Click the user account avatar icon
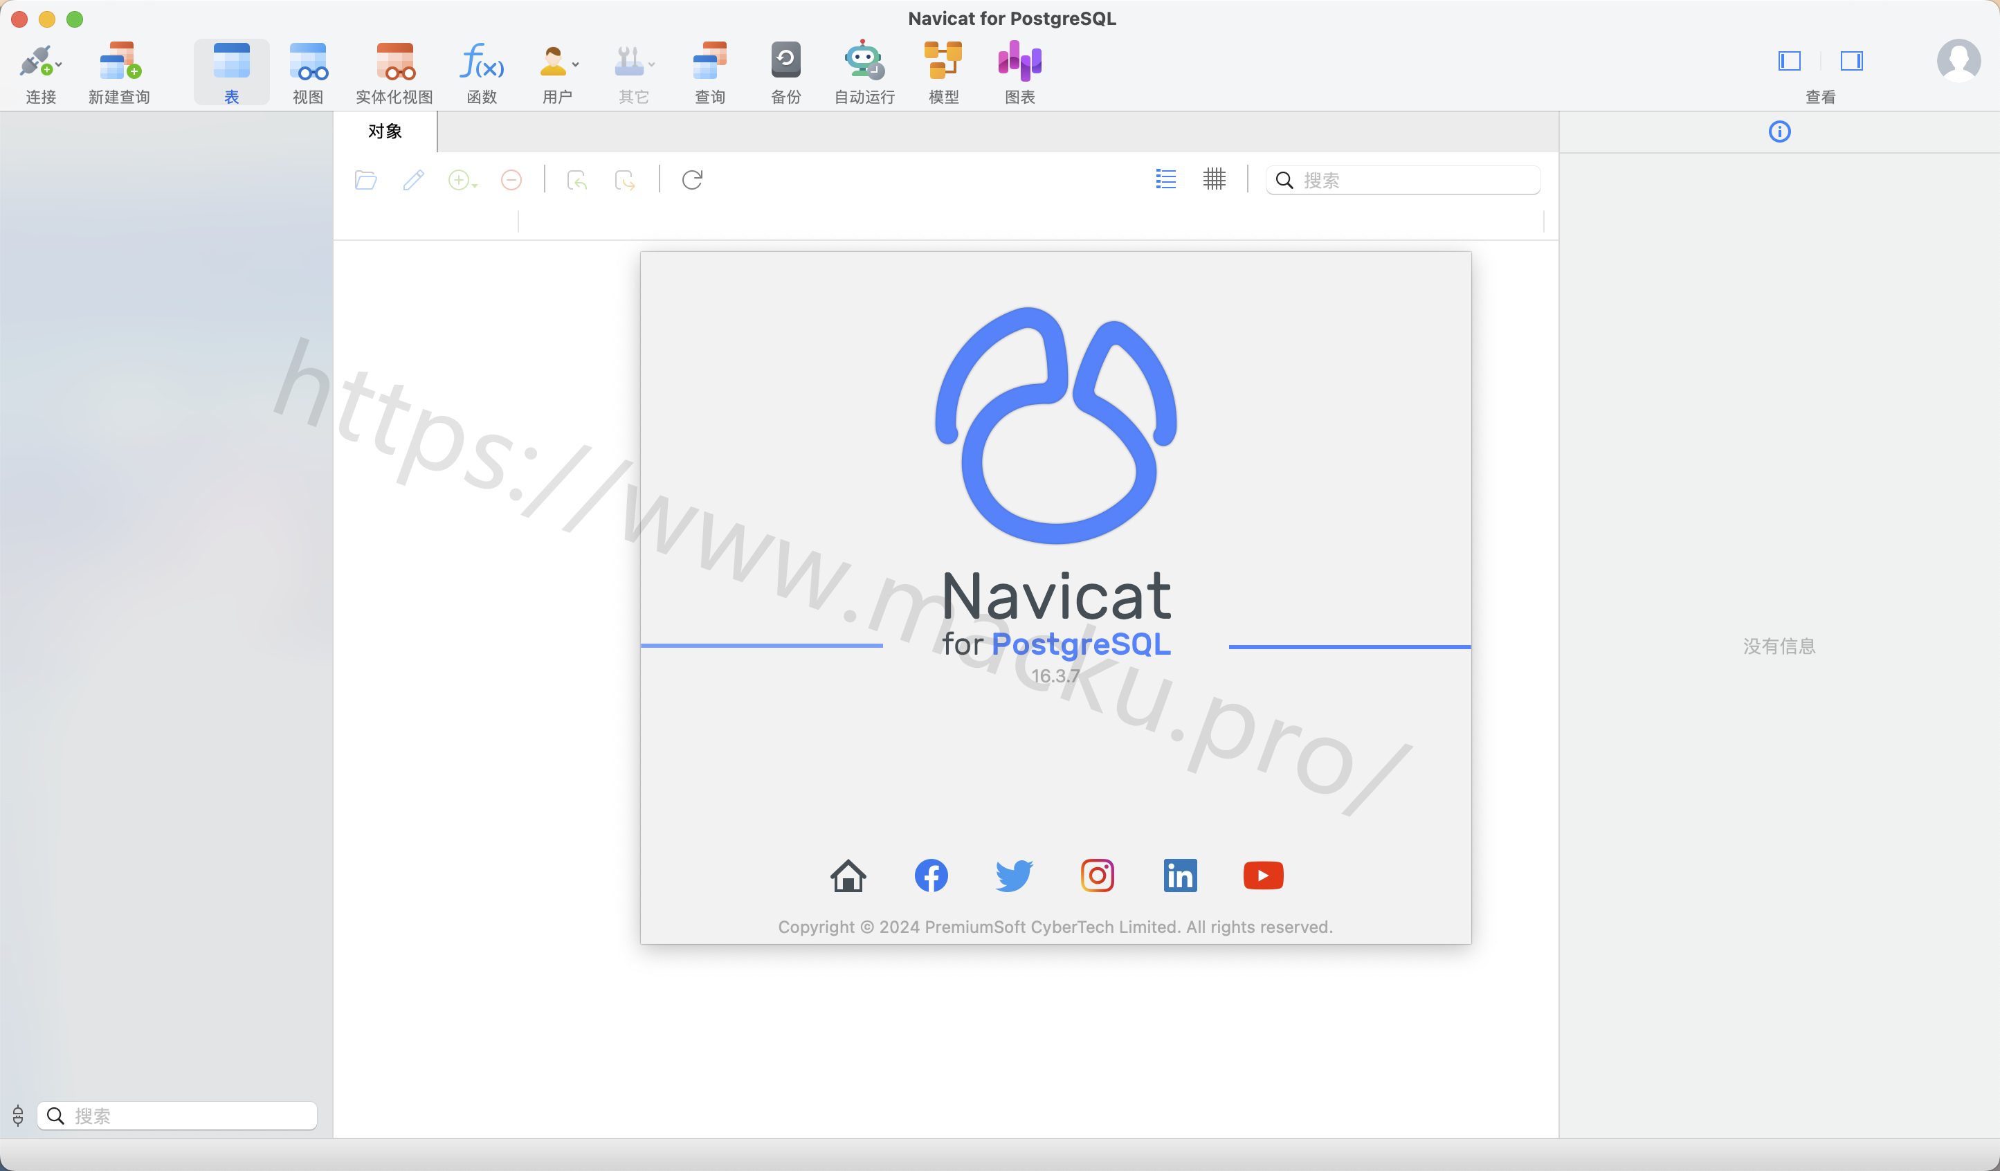The image size is (2000, 1171). (1958, 60)
